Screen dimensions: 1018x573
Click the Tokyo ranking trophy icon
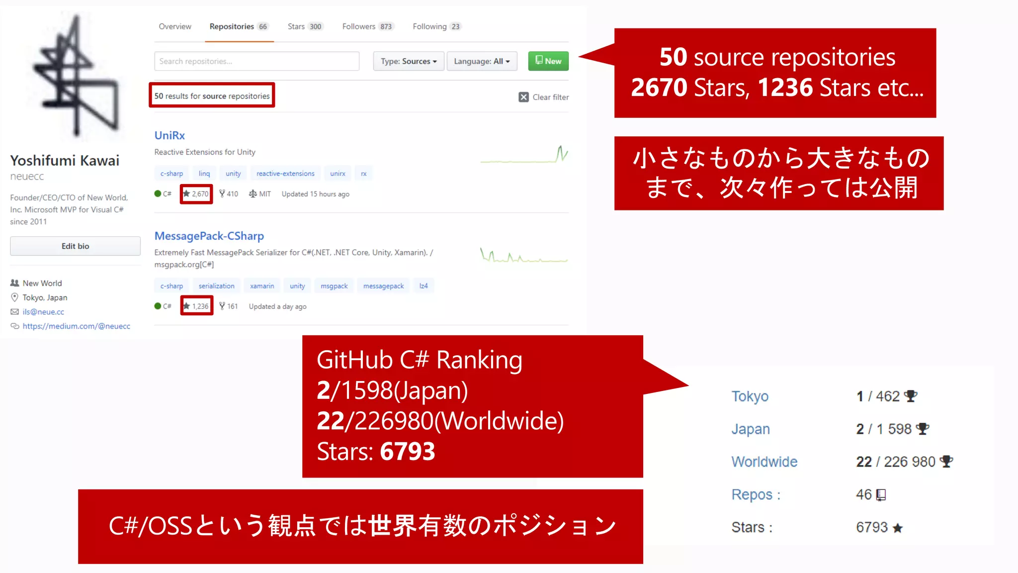(x=911, y=396)
